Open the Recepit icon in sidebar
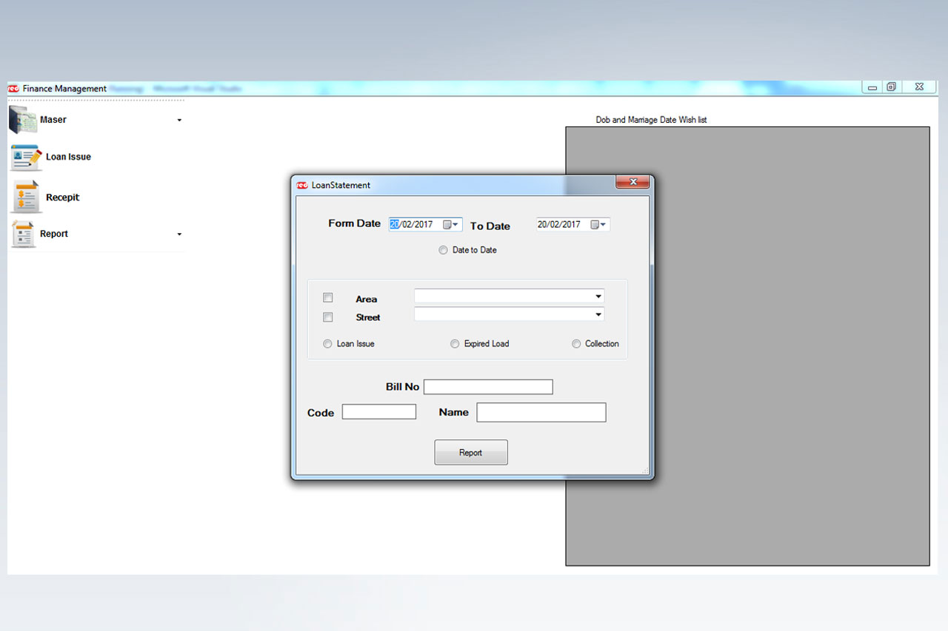 click(26, 198)
